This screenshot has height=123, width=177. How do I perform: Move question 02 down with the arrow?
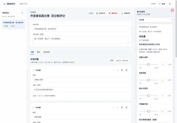click(x=118, y=107)
